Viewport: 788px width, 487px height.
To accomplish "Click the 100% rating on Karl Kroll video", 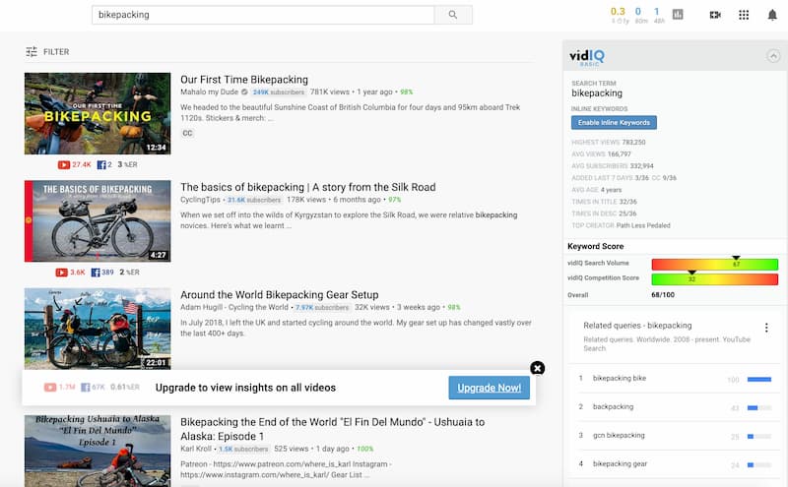I will pos(364,449).
